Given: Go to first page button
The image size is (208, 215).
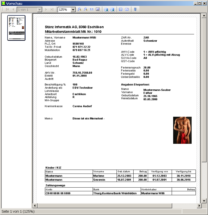Looking at the screenshot, I should tap(7, 10).
